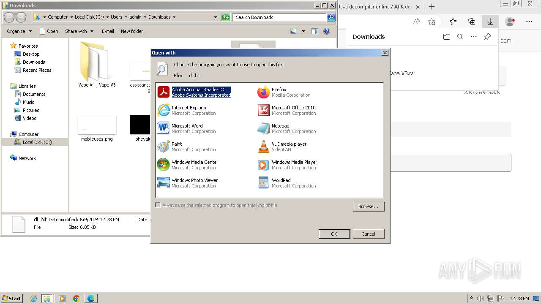Choose VLC media player cone icon

pyautogui.click(x=263, y=147)
